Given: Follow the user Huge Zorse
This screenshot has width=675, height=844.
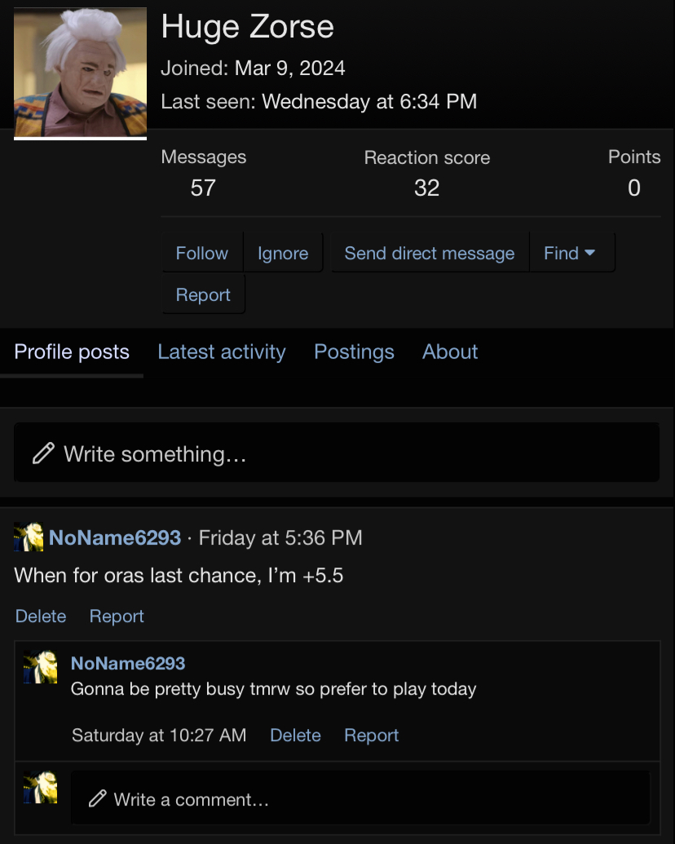Looking at the screenshot, I should (x=201, y=254).
